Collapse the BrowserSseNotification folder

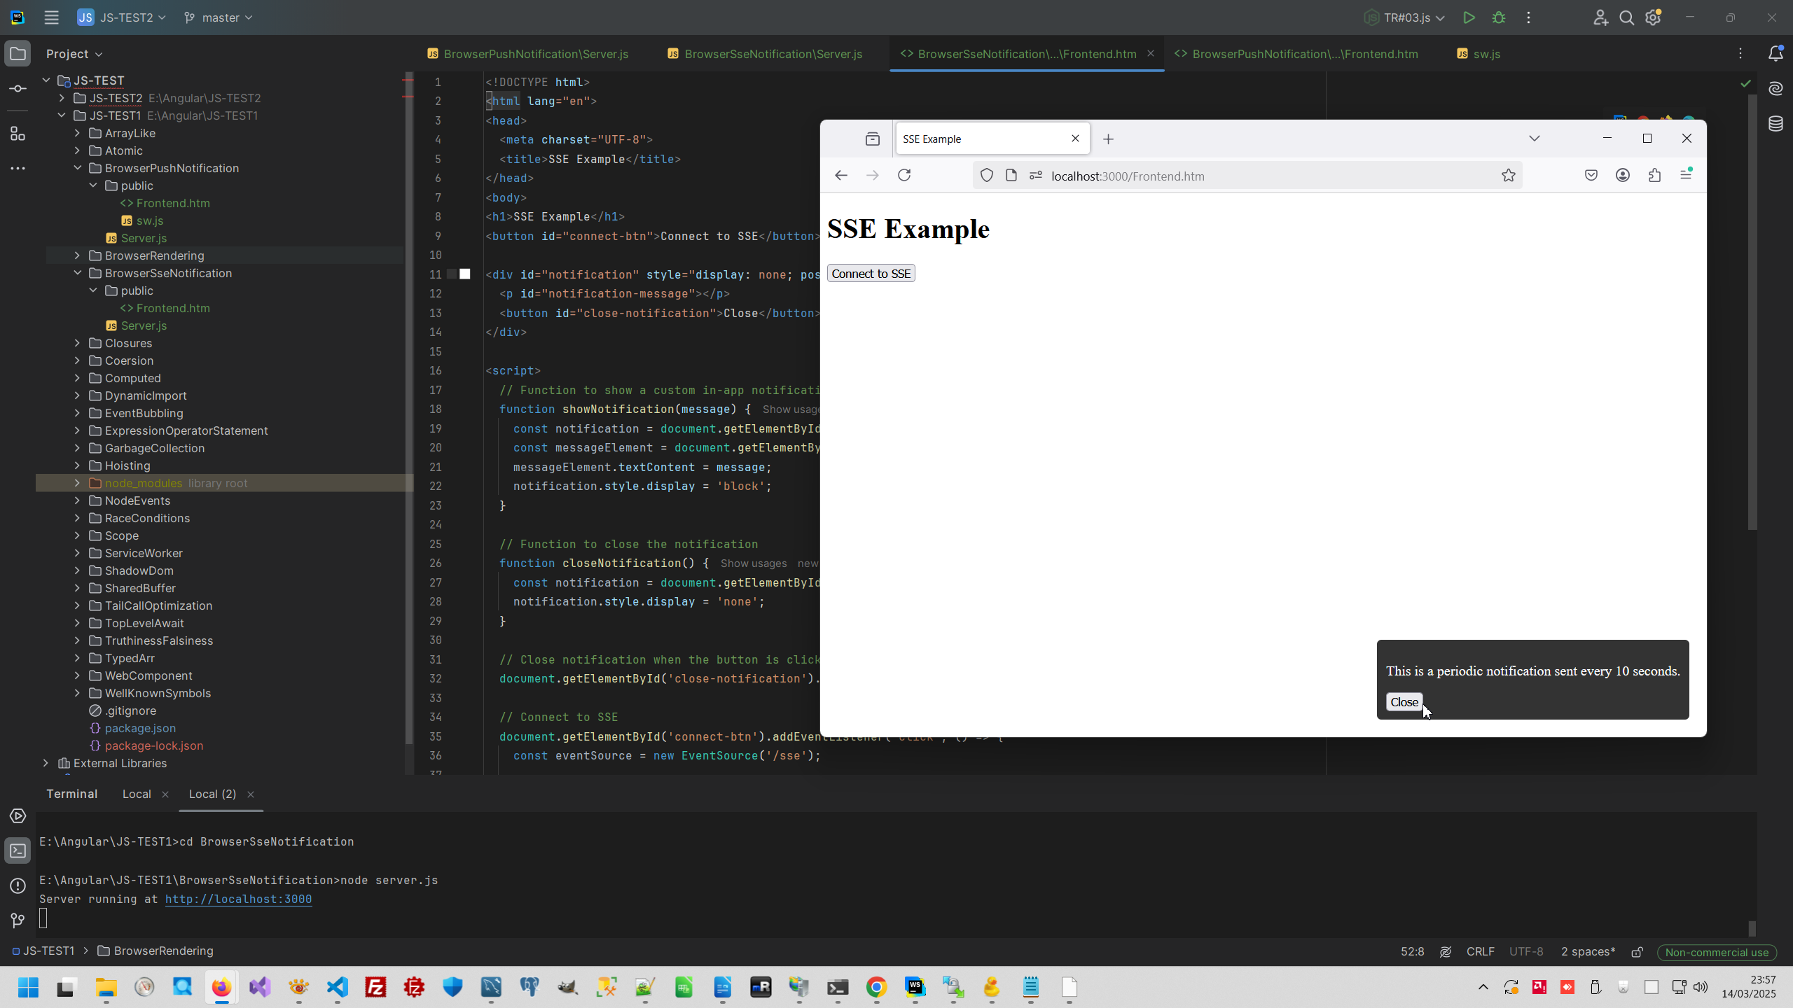coord(77,273)
